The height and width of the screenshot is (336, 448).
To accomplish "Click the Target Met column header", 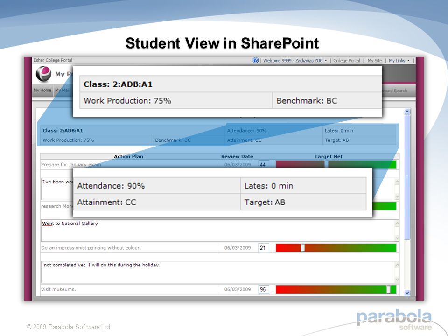I will [328, 157].
